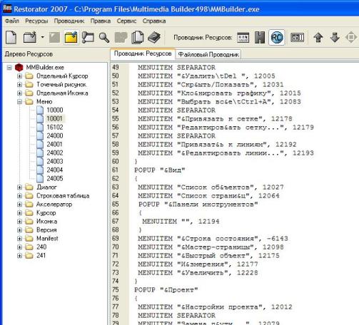
Task: Open the Проводник menu
Action: pos(69,21)
